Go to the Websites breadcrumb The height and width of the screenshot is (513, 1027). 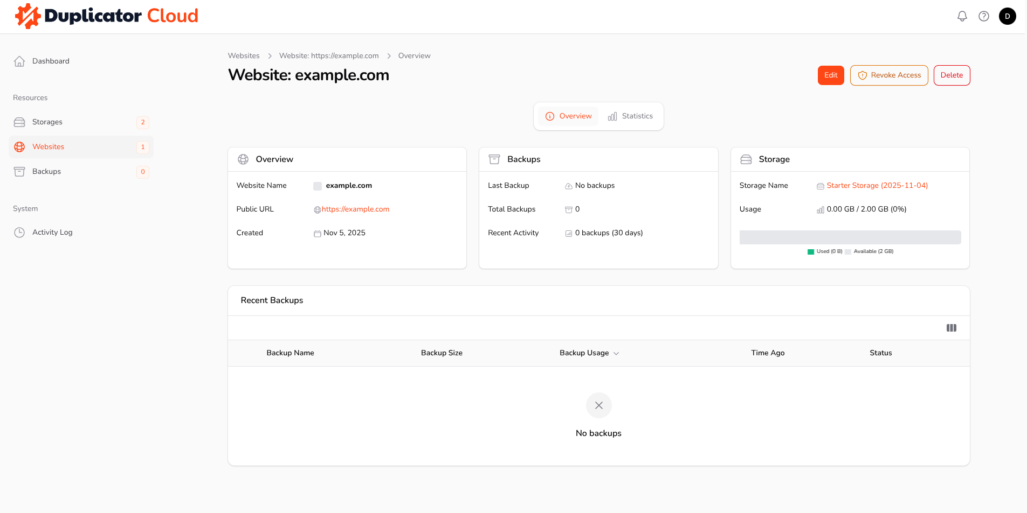[244, 56]
